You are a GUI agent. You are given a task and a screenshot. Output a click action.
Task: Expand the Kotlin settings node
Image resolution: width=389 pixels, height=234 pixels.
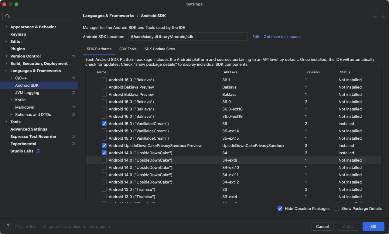[x=11, y=100]
